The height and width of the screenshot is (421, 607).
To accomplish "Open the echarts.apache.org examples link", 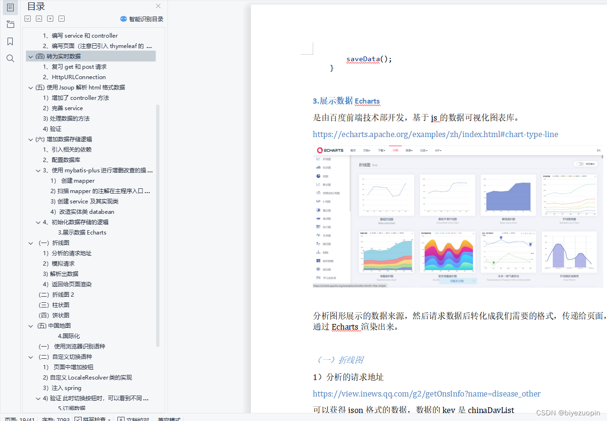I will pos(435,134).
